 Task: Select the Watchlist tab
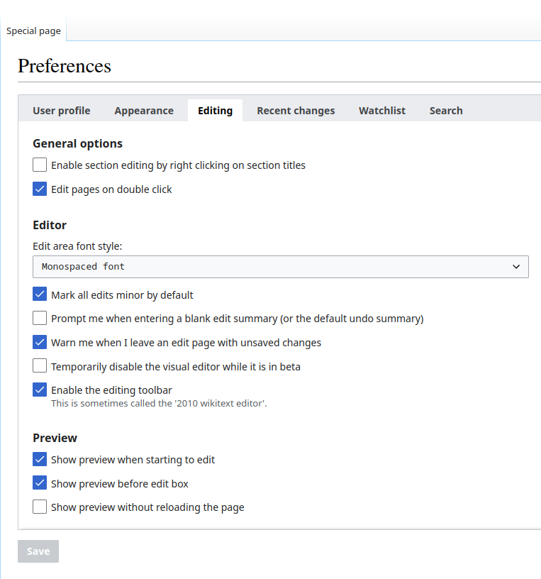[382, 111]
